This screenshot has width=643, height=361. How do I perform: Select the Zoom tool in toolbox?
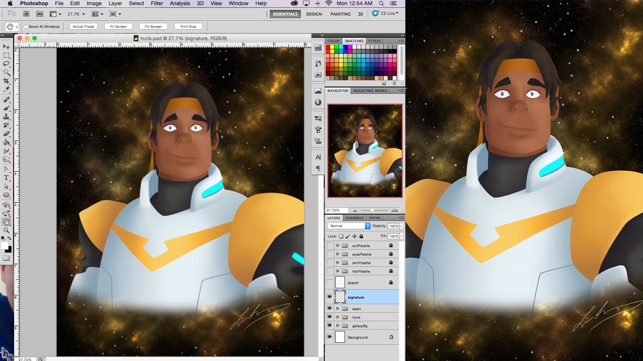7,230
